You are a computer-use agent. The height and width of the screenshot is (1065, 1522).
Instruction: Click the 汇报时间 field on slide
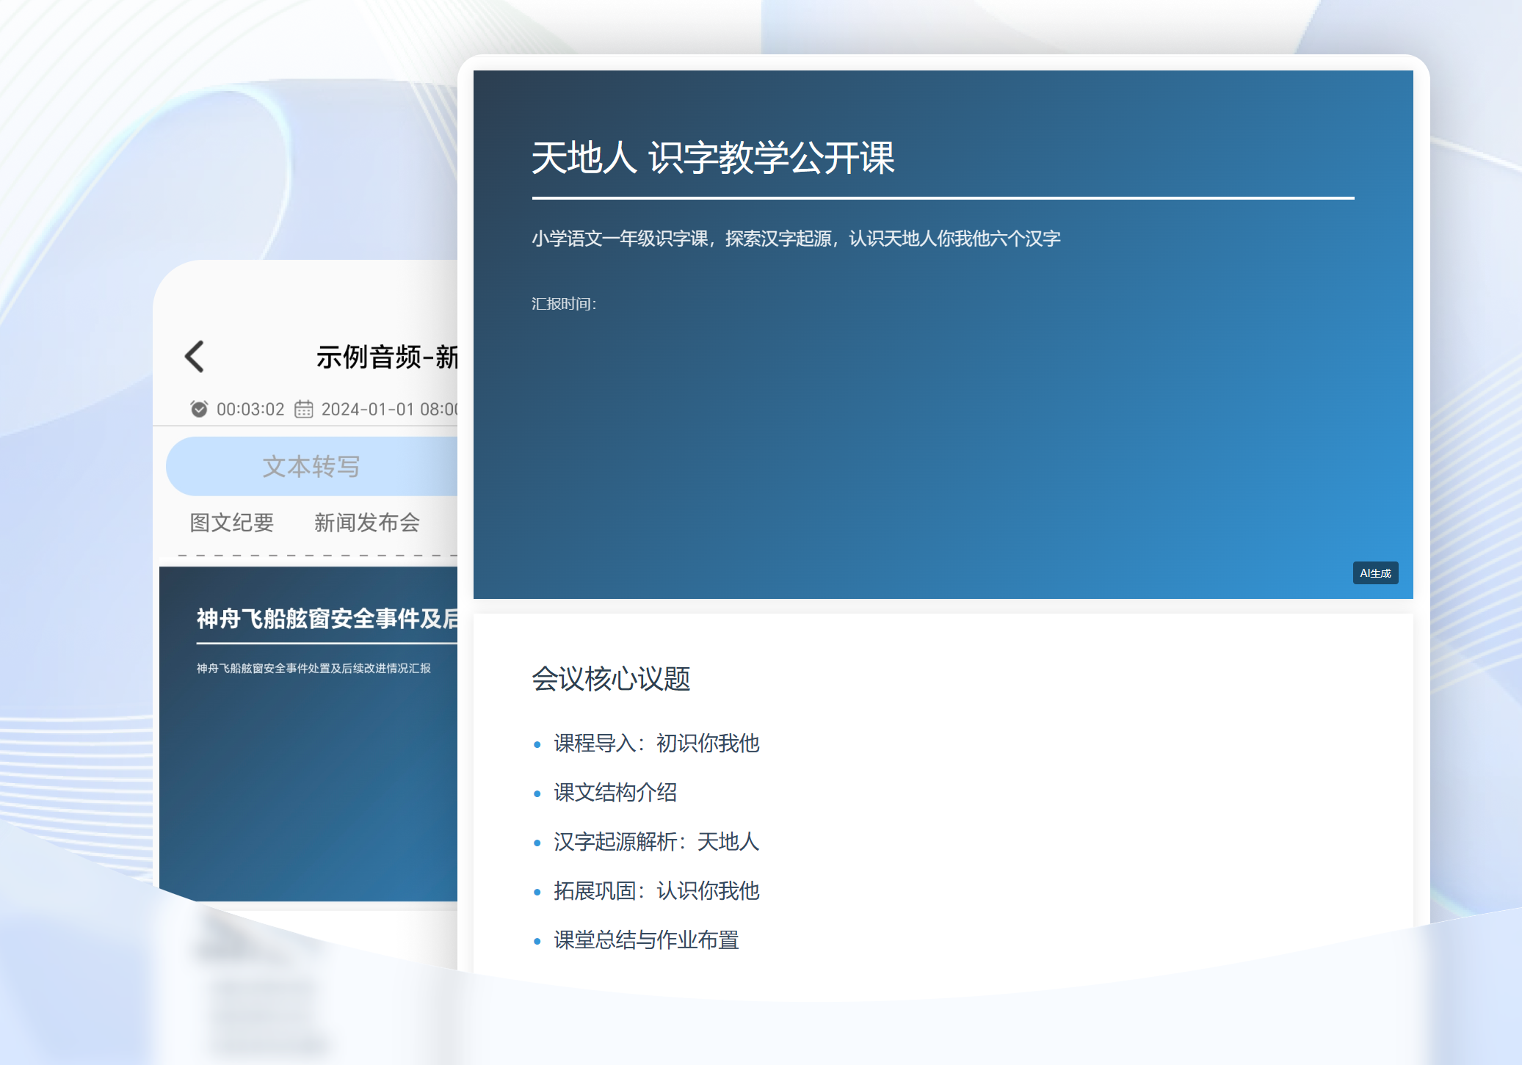(x=564, y=304)
